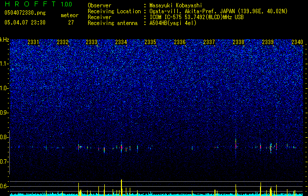
Task: Click the HROFFT 1.0.0 title text
Action: [38, 4]
